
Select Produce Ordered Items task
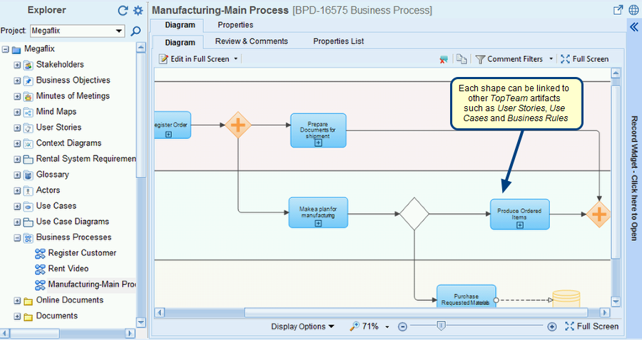click(519, 215)
